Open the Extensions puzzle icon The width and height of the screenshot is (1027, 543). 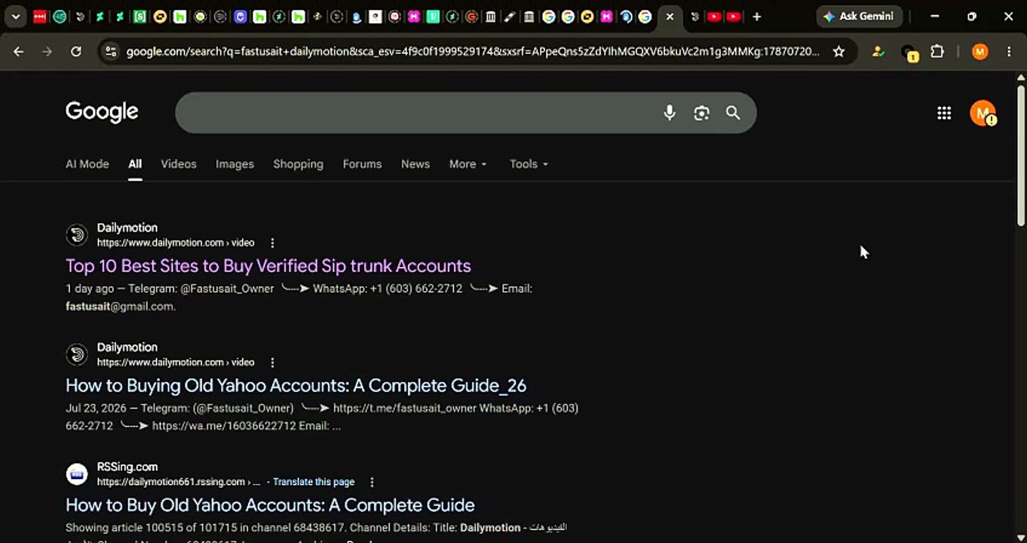pyautogui.click(x=937, y=51)
